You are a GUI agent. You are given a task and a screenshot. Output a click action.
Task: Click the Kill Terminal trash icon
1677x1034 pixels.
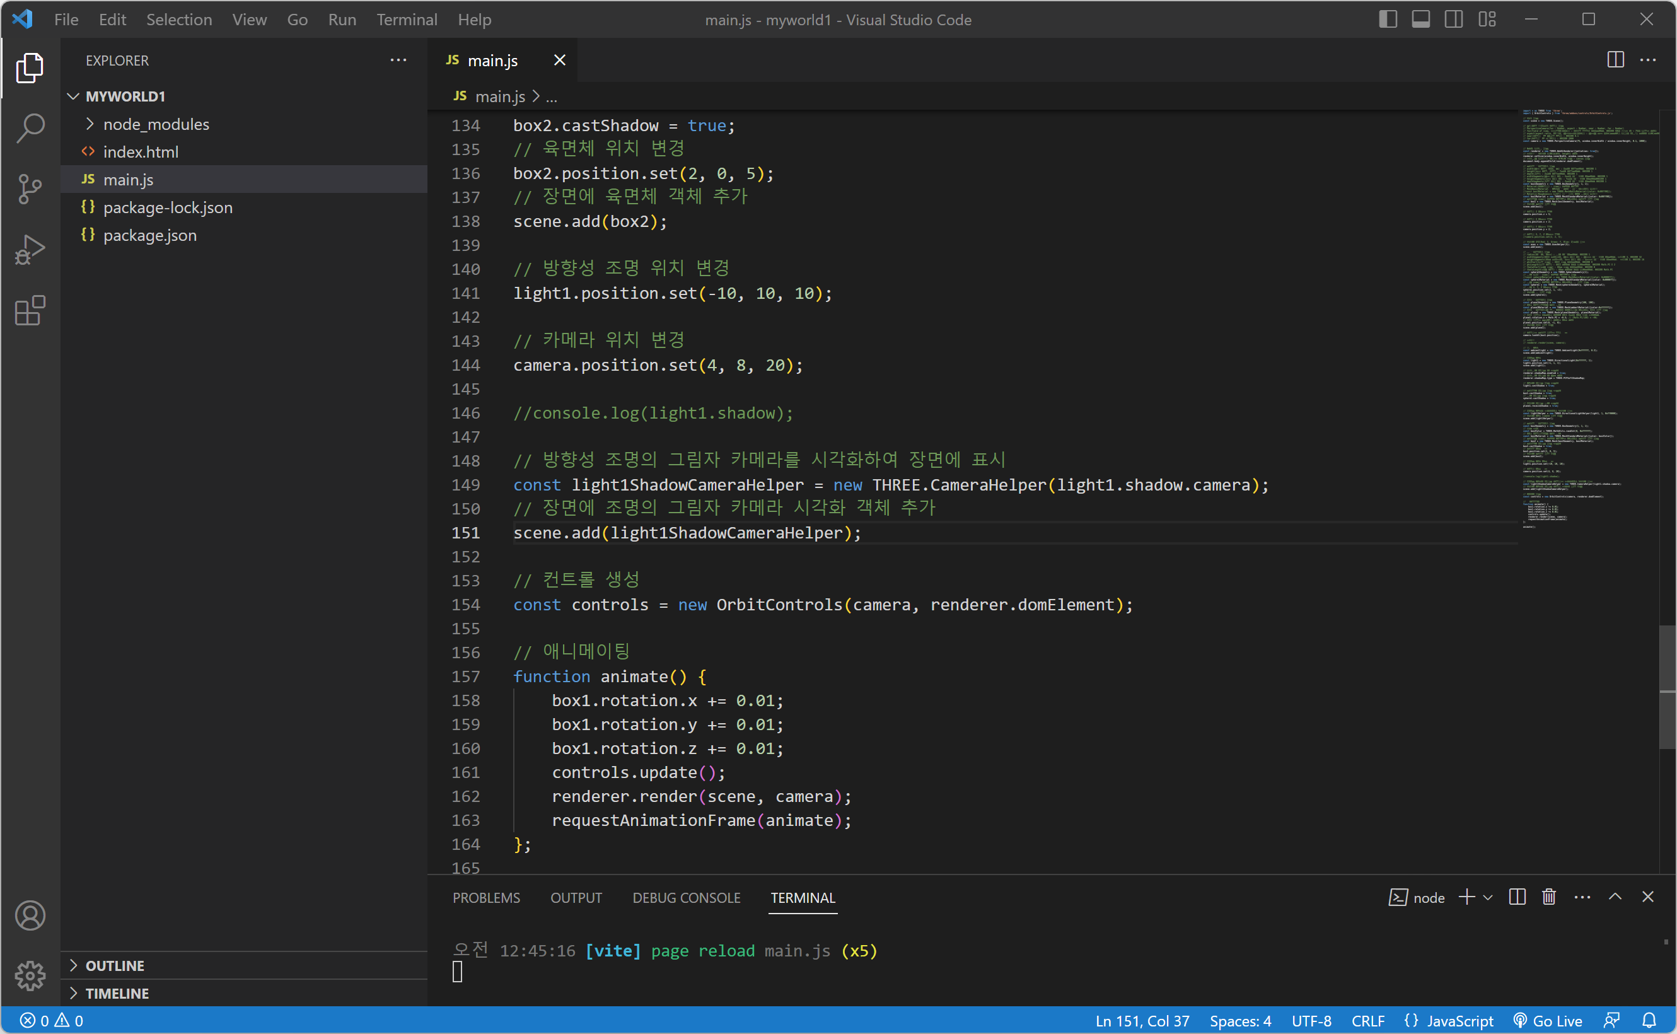(1548, 897)
